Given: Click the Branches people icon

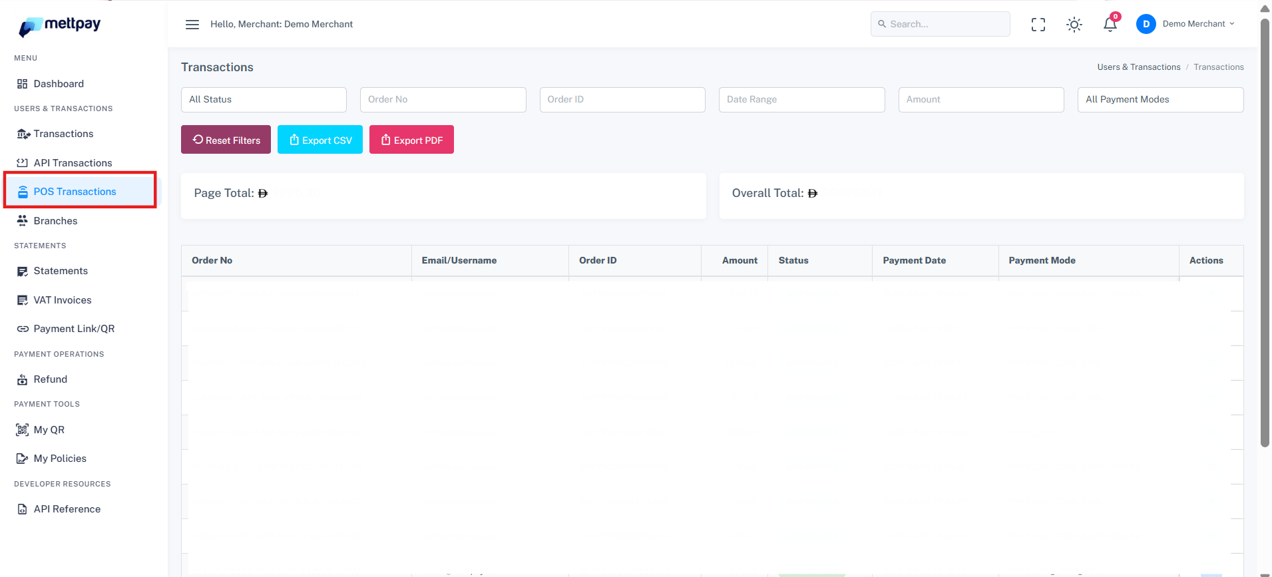Looking at the screenshot, I should [23, 221].
